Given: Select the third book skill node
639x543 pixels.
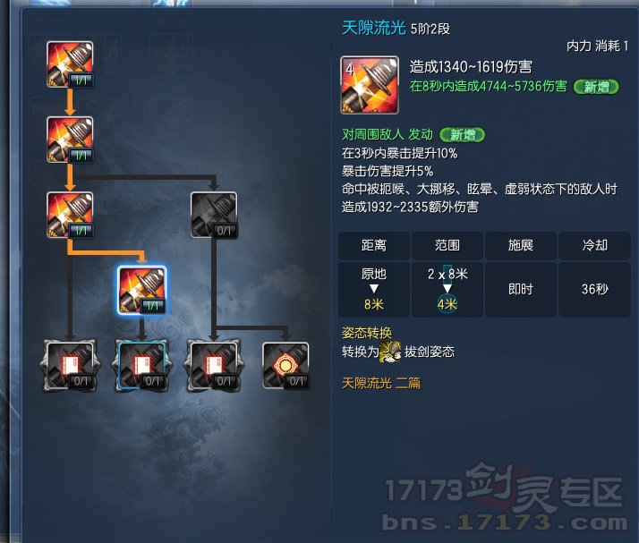Looking at the screenshot, I should pos(214,365).
